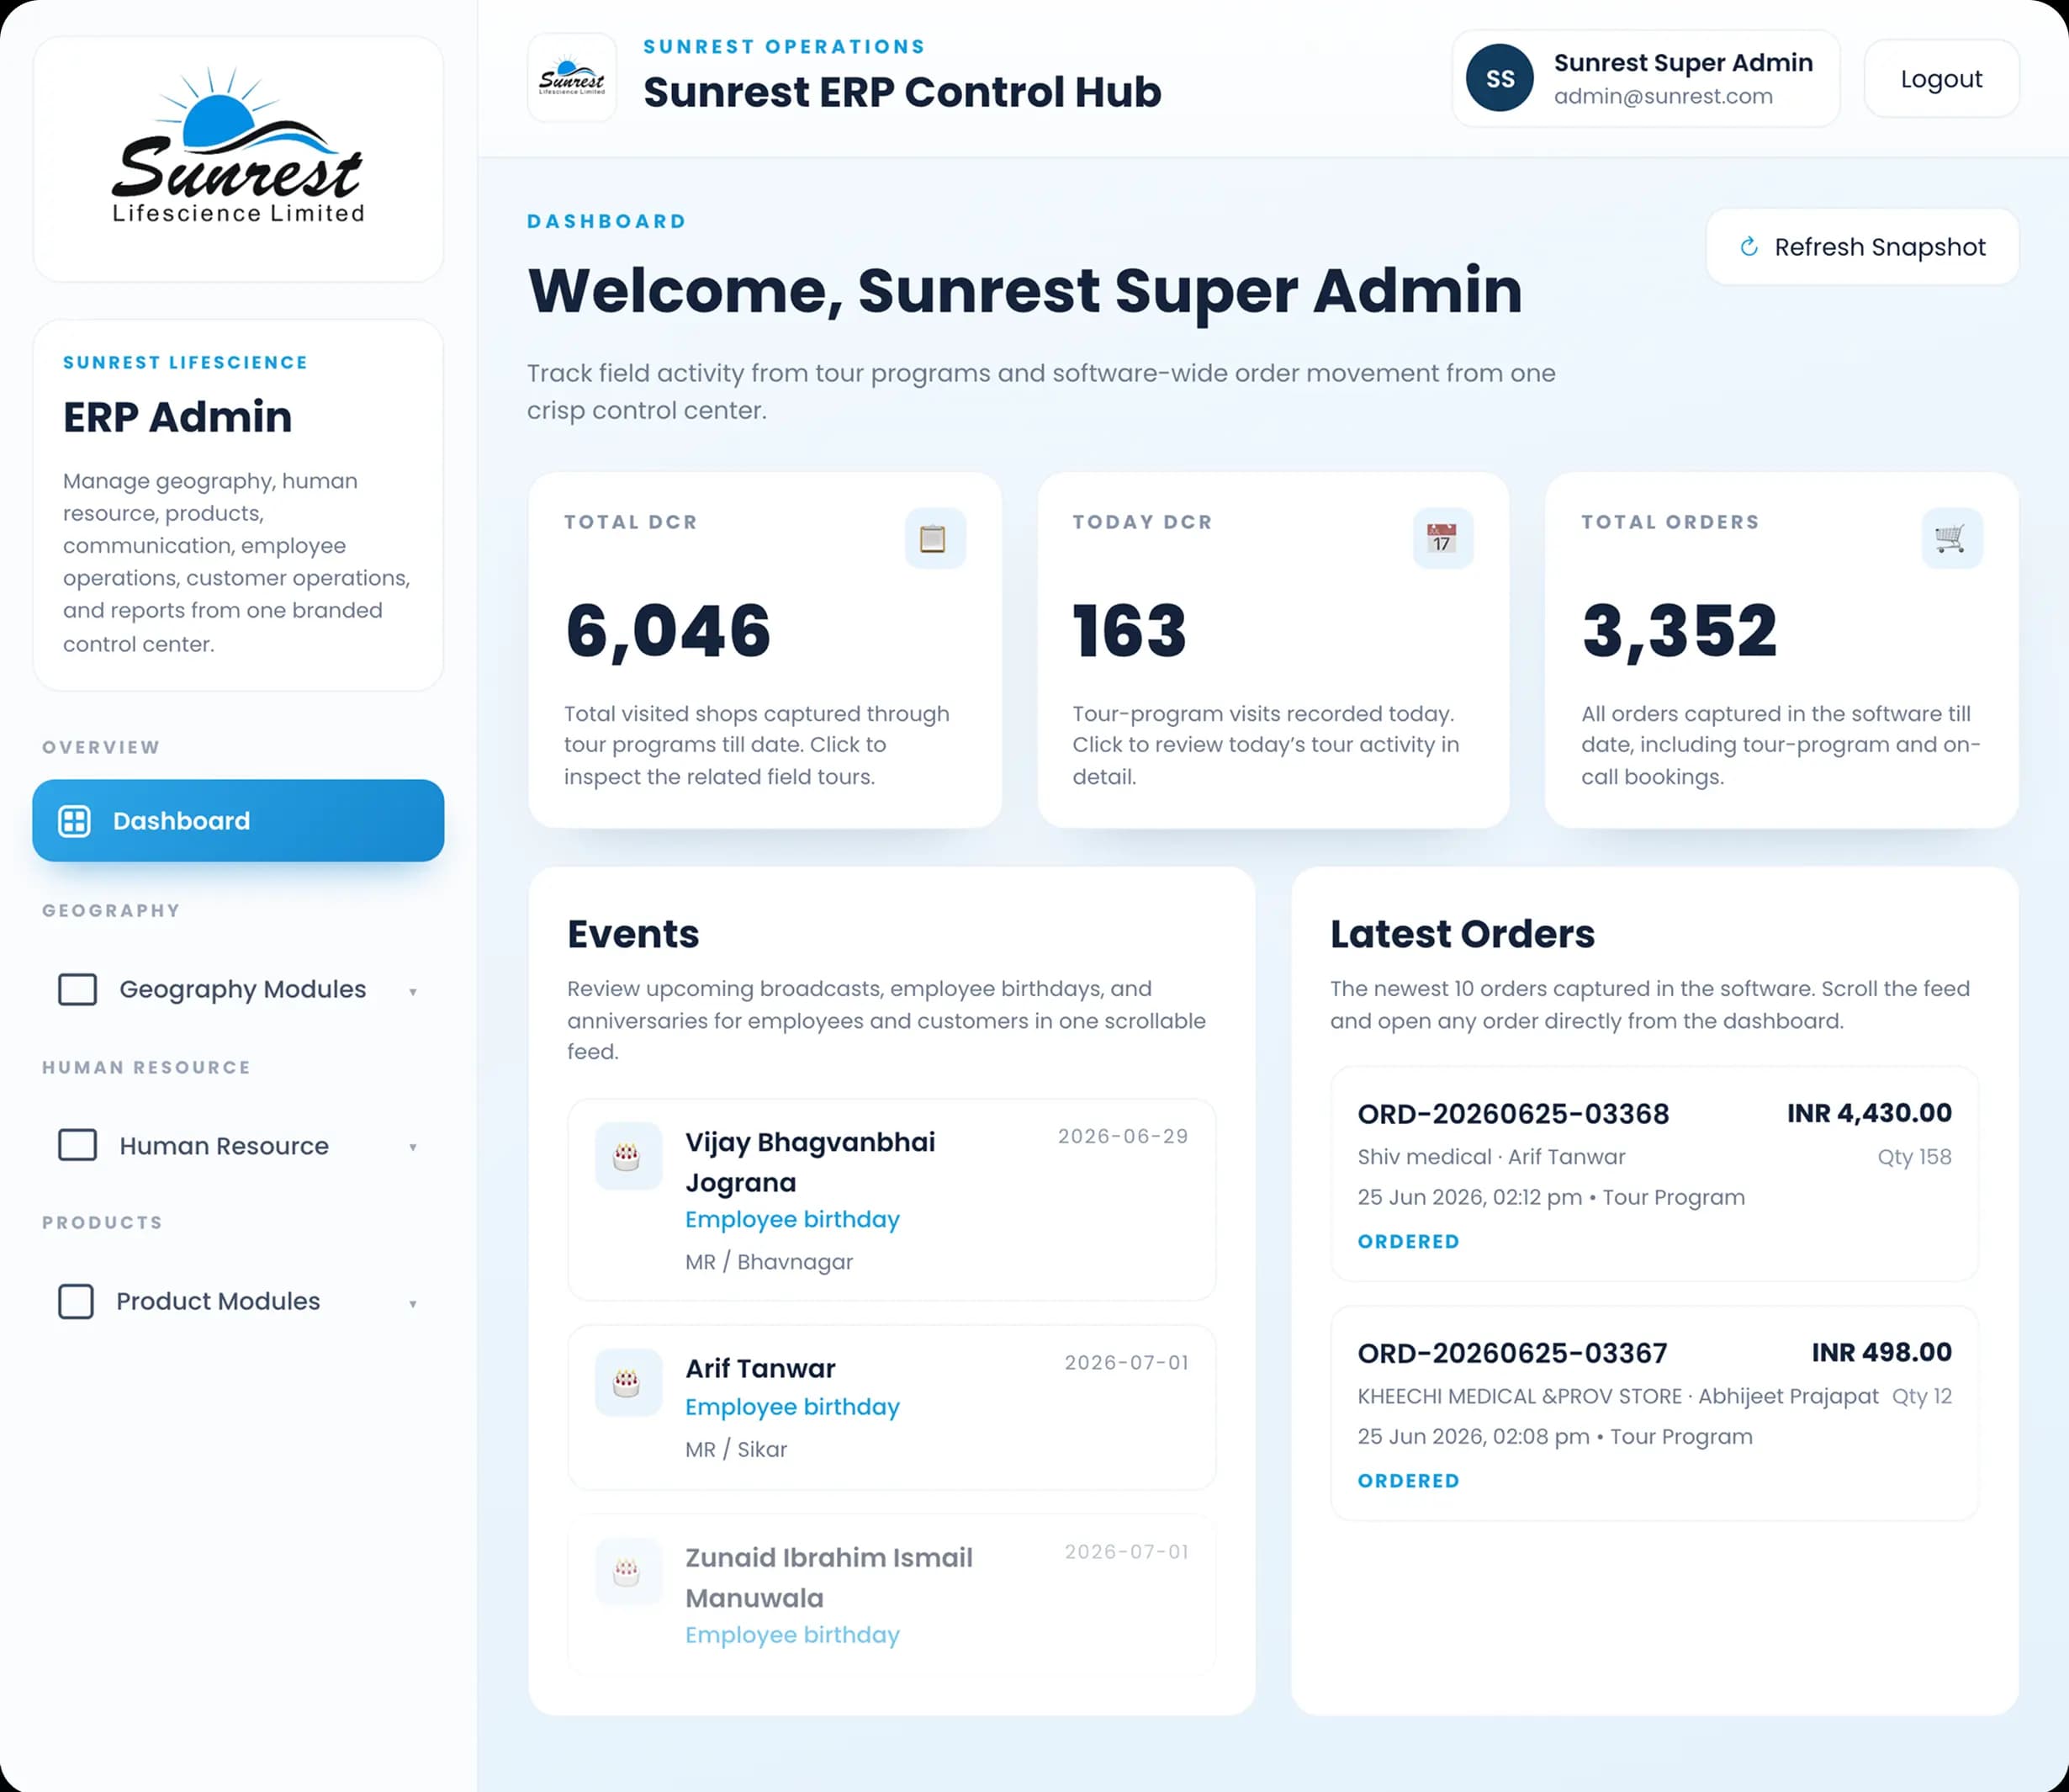Screen dimensions: 2069x1792
Task: Click the Refresh Snapshot button
Action: click(x=1862, y=247)
